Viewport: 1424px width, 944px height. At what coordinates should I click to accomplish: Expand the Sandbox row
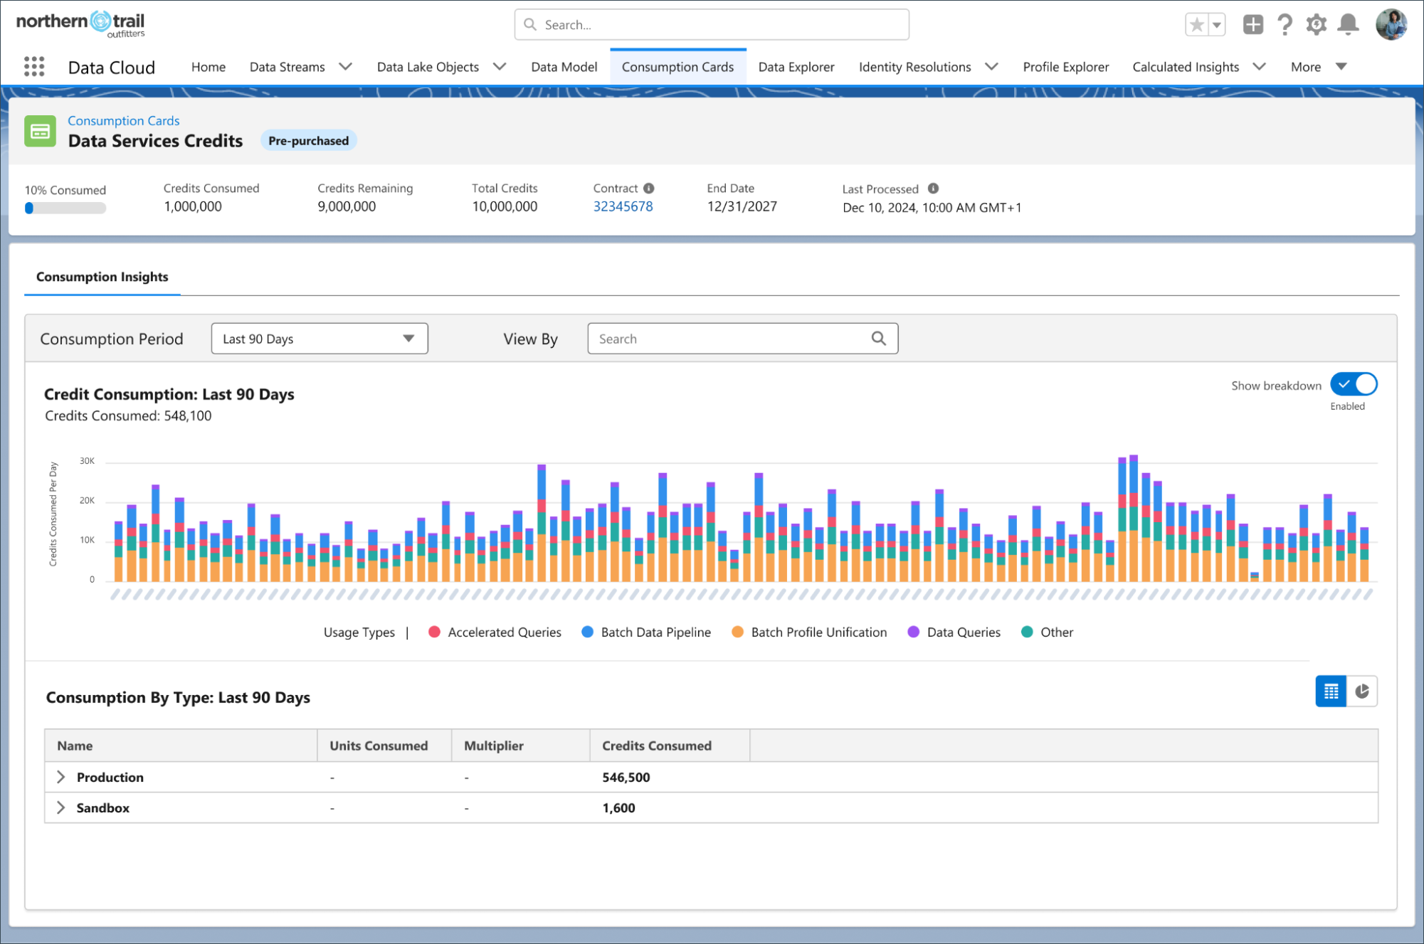coord(61,807)
